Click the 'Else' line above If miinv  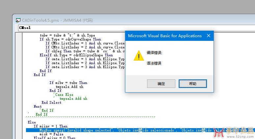click(32, 122)
